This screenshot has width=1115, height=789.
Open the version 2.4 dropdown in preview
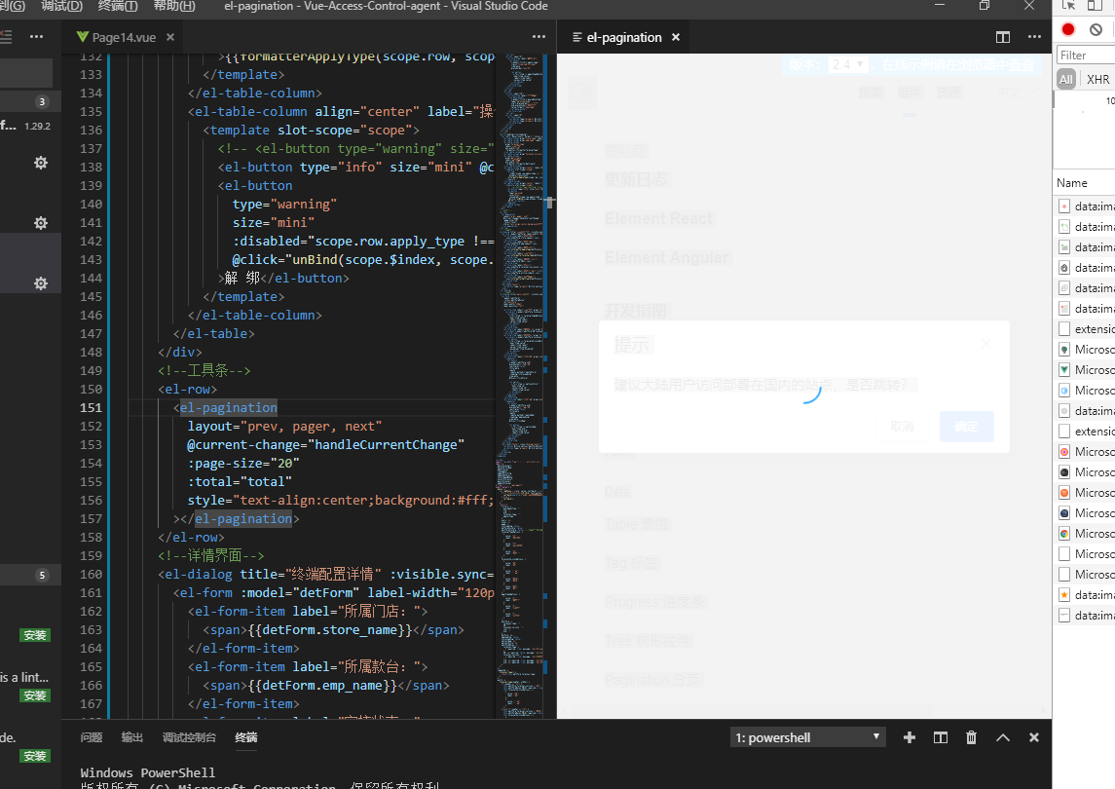(x=848, y=64)
